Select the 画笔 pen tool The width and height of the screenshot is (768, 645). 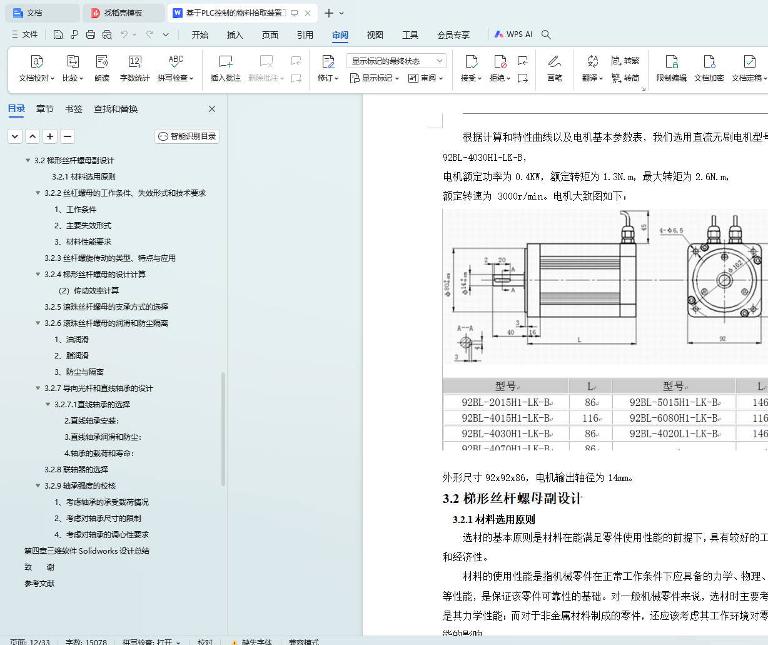tap(555, 68)
